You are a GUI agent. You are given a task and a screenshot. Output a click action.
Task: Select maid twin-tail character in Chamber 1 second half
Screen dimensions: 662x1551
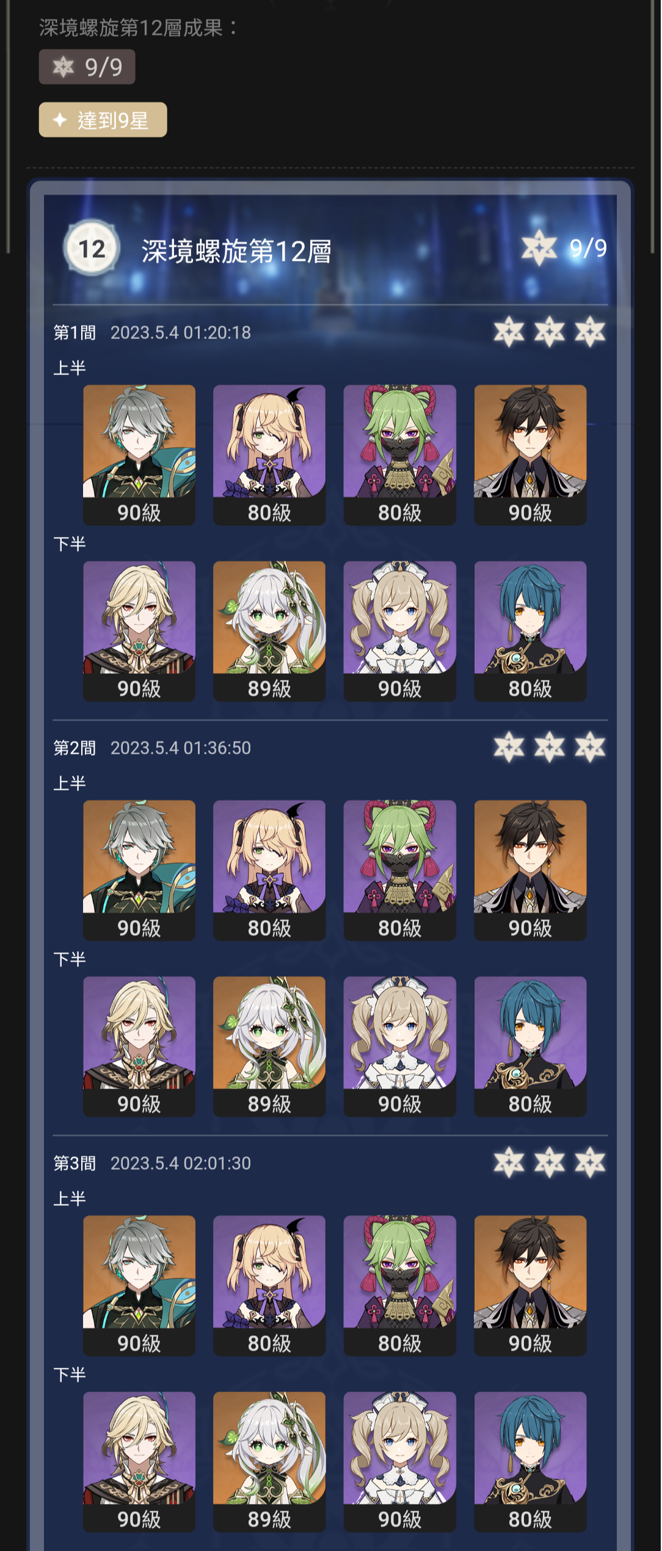pyautogui.click(x=400, y=631)
